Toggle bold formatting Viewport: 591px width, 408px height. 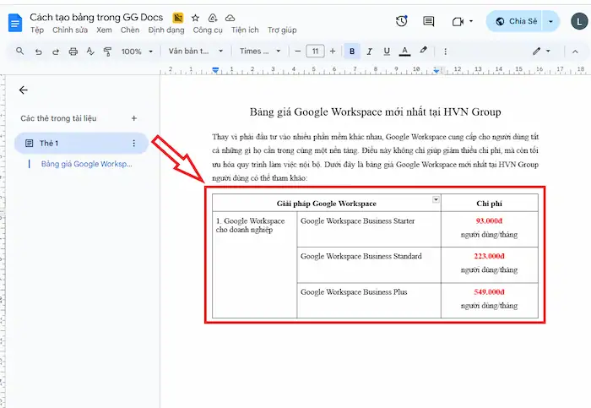tap(351, 52)
